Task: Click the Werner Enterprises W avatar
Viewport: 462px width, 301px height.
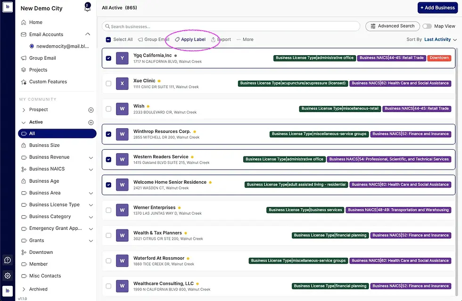Action: click(x=122, y=210)
